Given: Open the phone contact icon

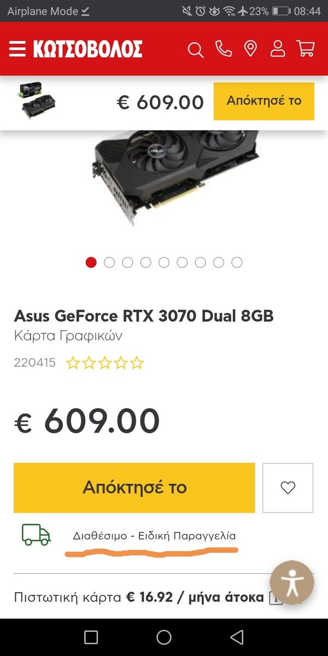Looking at the screenshot, I should coord(223,49).
